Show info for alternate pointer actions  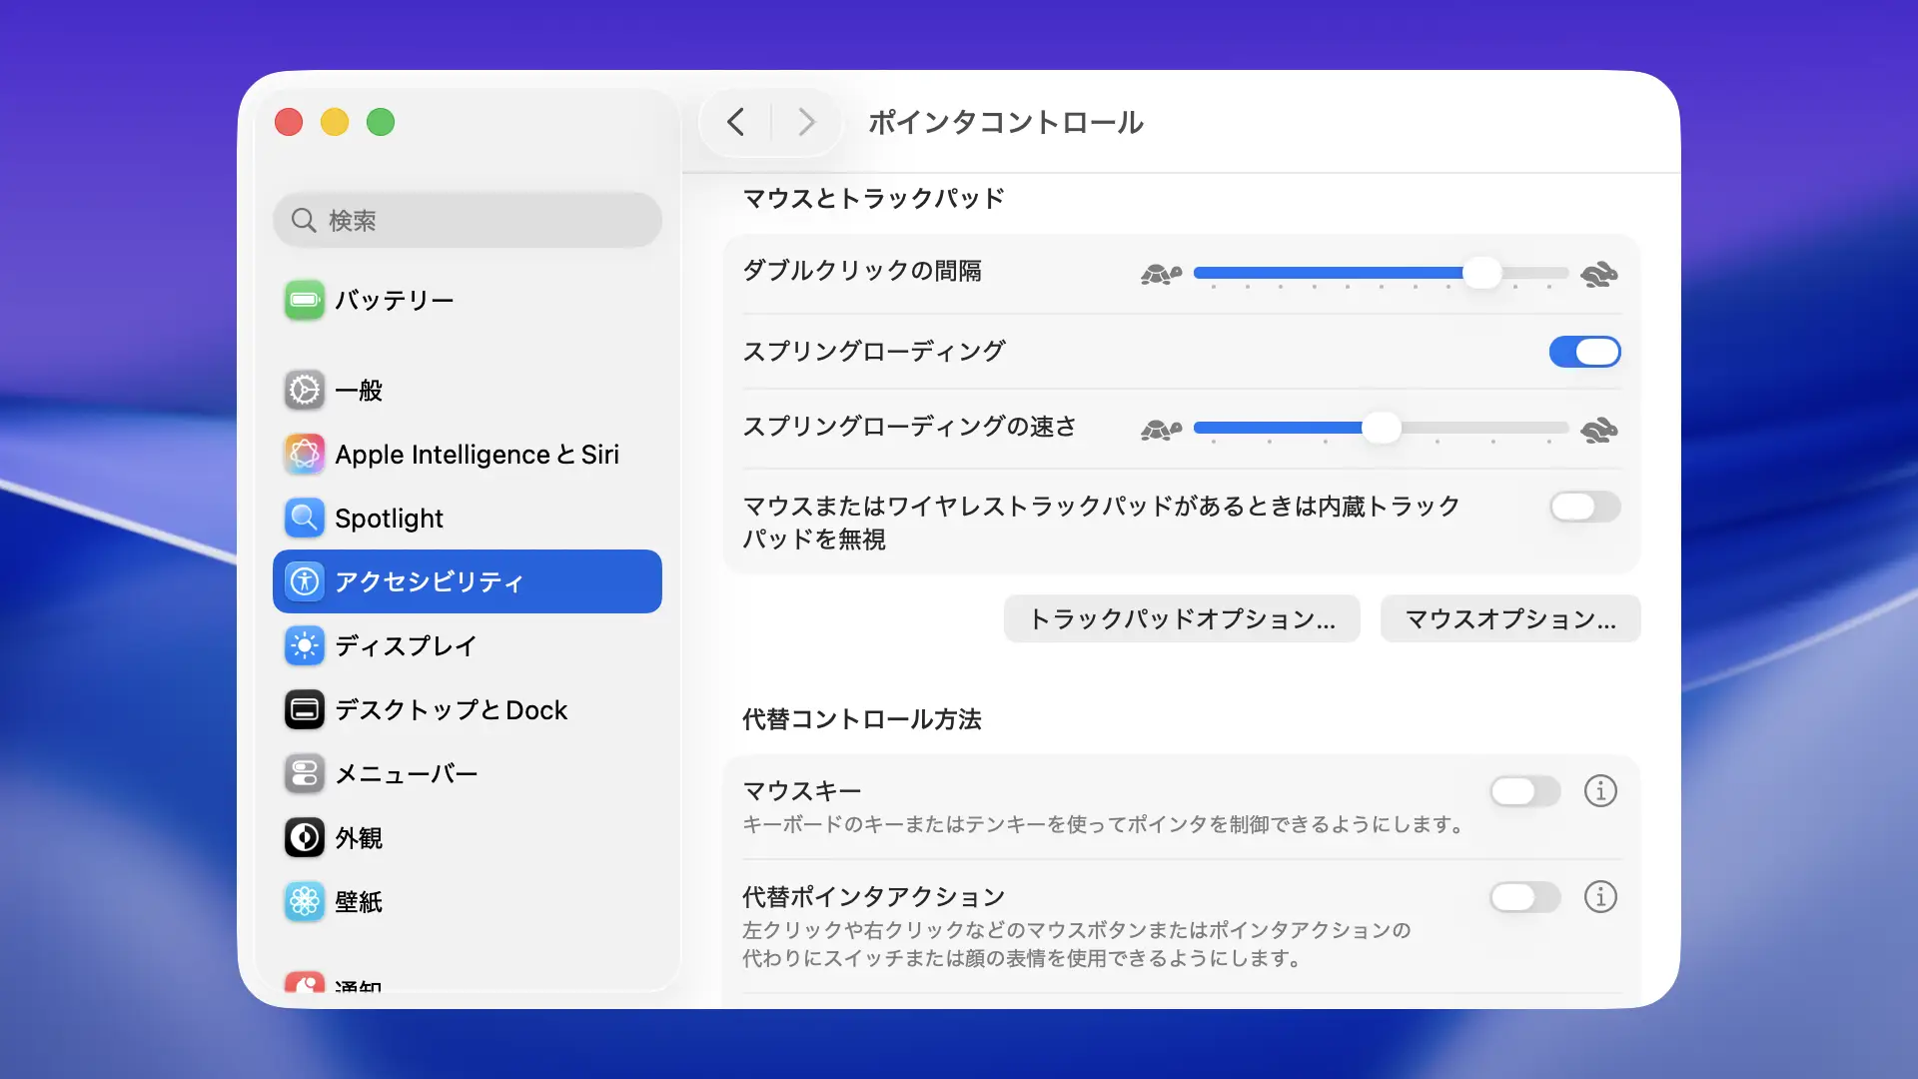1600,897
